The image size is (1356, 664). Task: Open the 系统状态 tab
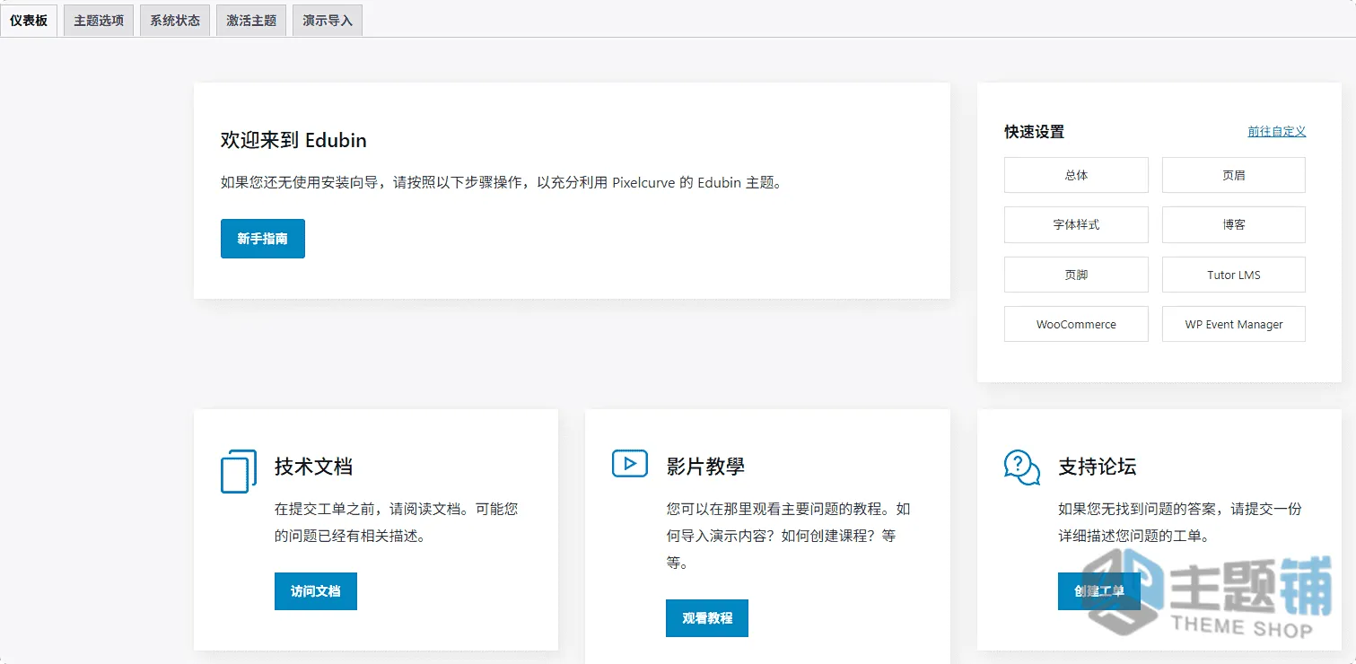point(175,21)
